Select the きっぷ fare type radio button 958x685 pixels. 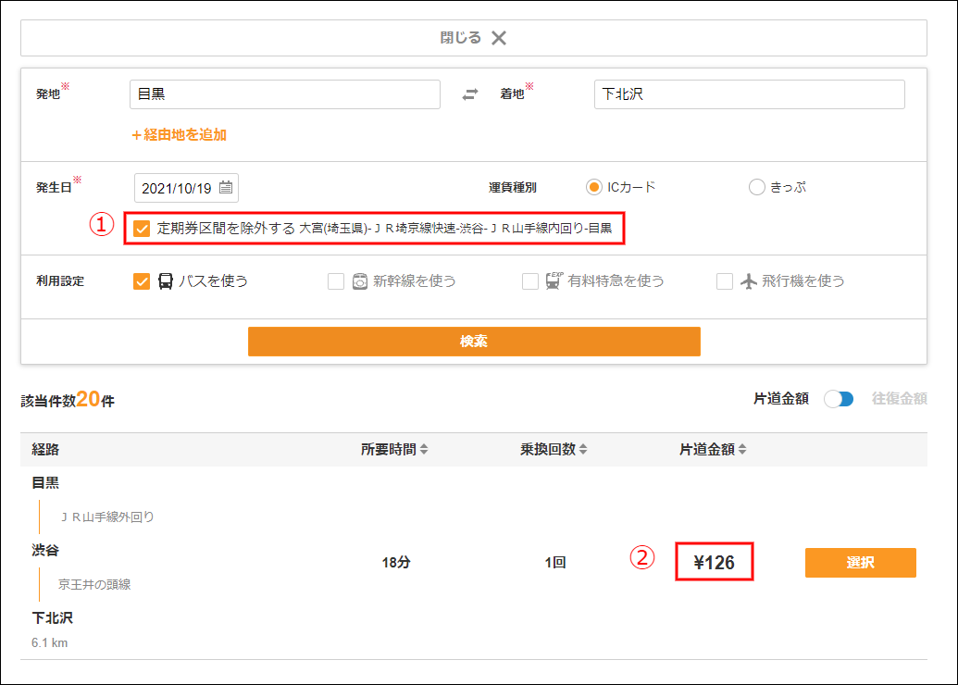coord(756,187)
